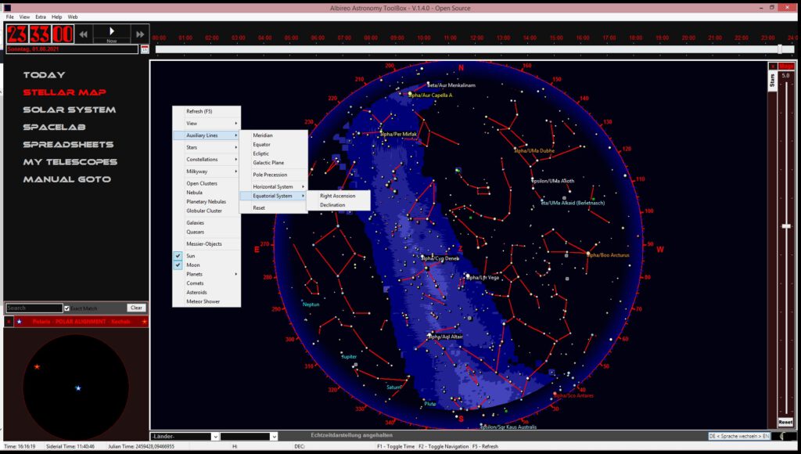Expand the Constellations submenu
This screenshot has height=454, width=801.
coord(207,160)
